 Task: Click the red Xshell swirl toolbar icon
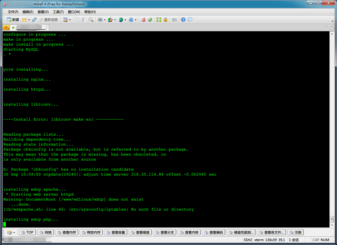pos(143,20)
